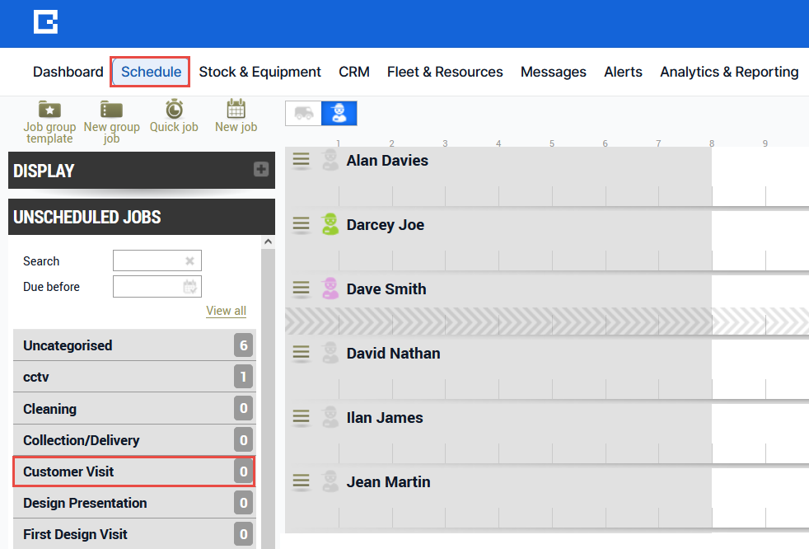Click the UNSCHEDULED JOBS panel header
809x549 pixels.
(x=142, y=217)
